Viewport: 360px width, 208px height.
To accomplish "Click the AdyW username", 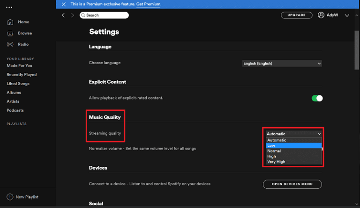I will coord(332,15).
